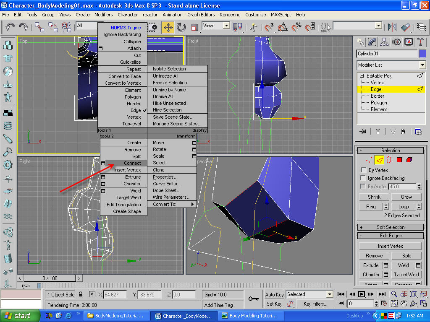The width and height of the screenshot is (430, 322).
Task: Expand the Convert To submenu
Action: 172,204
